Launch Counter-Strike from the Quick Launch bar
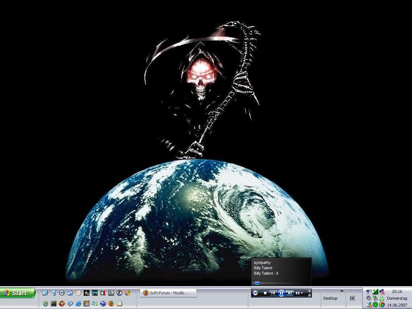The height and width of the screenshot is (309, 412). pos(119,293)
